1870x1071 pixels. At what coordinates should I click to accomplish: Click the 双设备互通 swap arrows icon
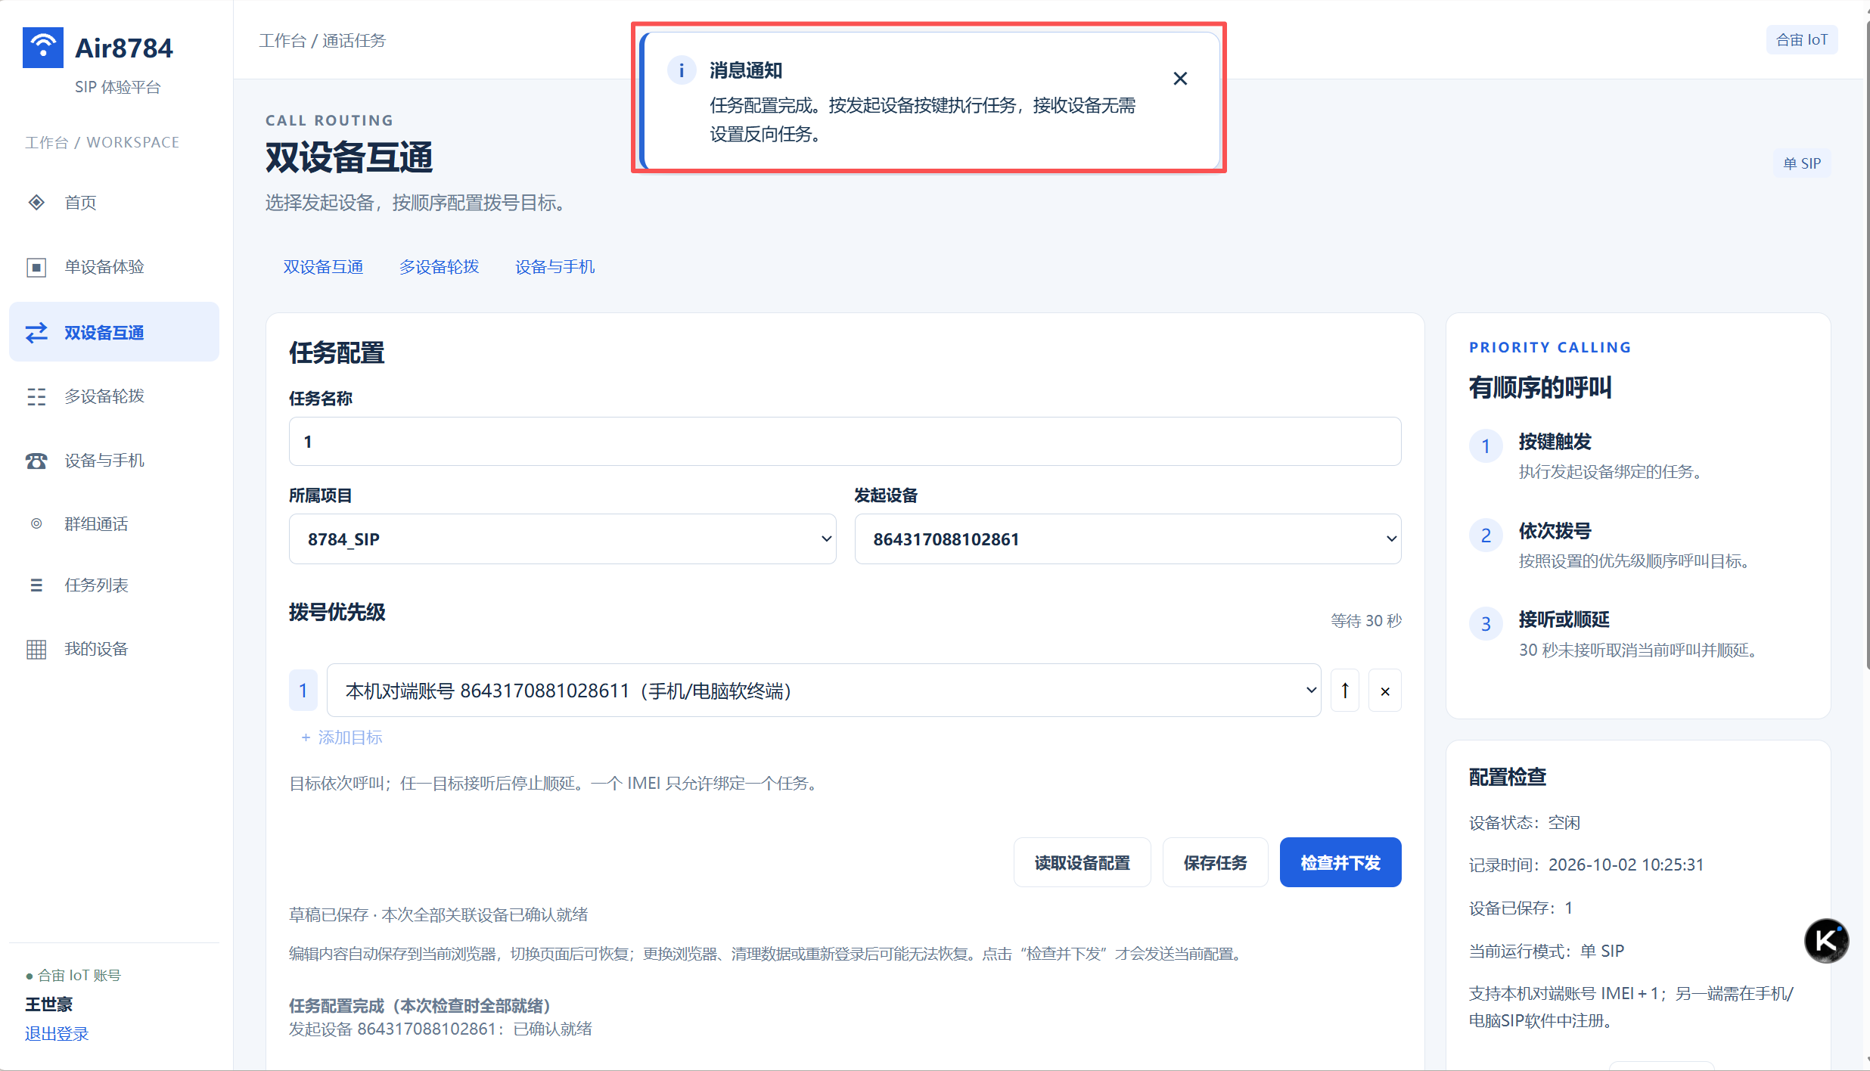click(x=36, y=333)
